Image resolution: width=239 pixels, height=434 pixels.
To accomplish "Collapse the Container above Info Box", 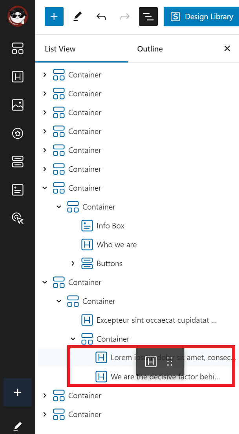I will [59, 207].
